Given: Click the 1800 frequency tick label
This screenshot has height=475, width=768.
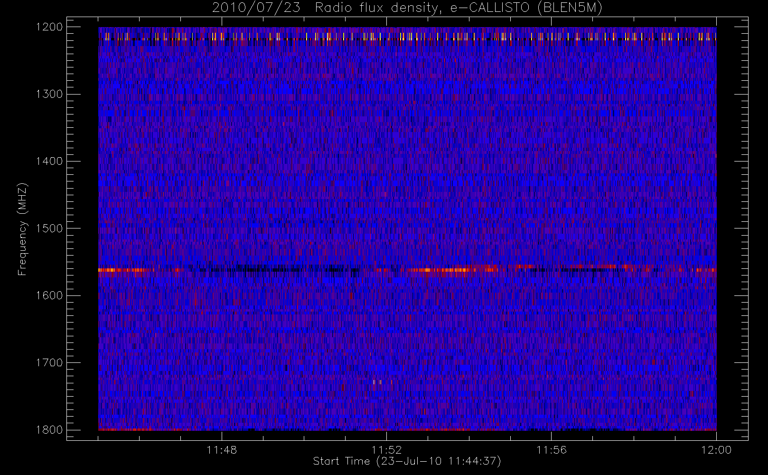Looking at the screenshot, I should click(49, 430).
